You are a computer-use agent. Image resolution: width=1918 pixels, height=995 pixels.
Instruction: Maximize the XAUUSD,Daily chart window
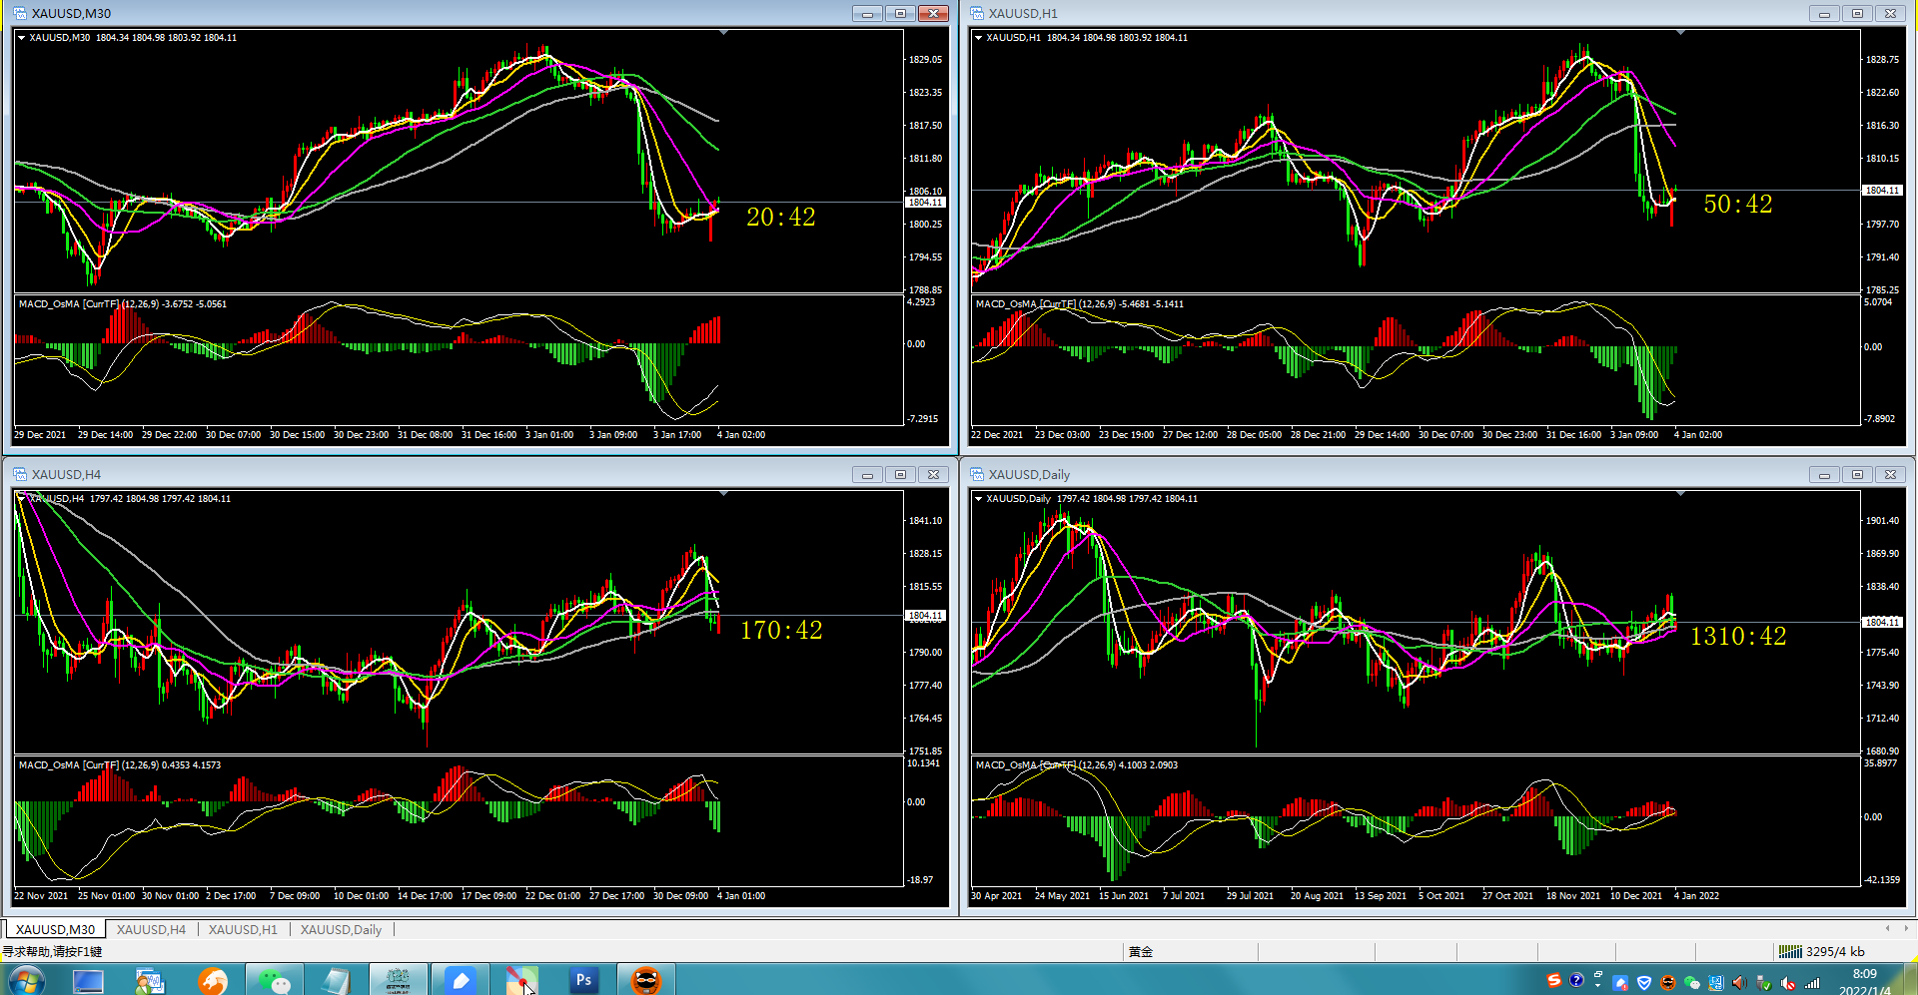tap(1857, 474)
